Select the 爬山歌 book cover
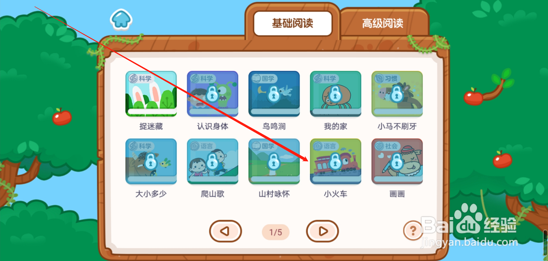Image resolution: width=548 pixels, height=261 pixels. (x=213, y=161)
